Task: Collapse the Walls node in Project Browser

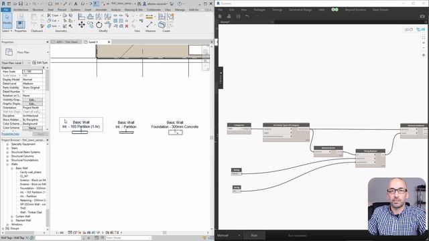Action: point(7,164)
